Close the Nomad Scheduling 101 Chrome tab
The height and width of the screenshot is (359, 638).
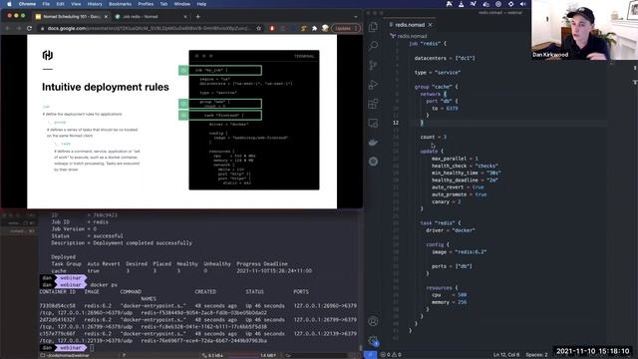(x=106, y=17)
